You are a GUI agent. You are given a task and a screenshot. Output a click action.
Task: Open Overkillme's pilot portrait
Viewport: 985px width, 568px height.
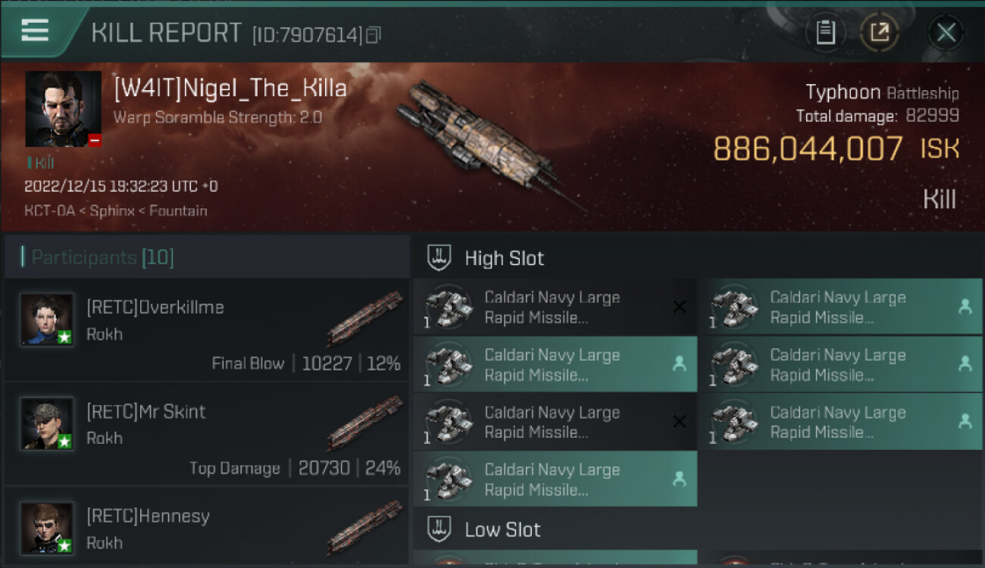[x=47, y=320]
